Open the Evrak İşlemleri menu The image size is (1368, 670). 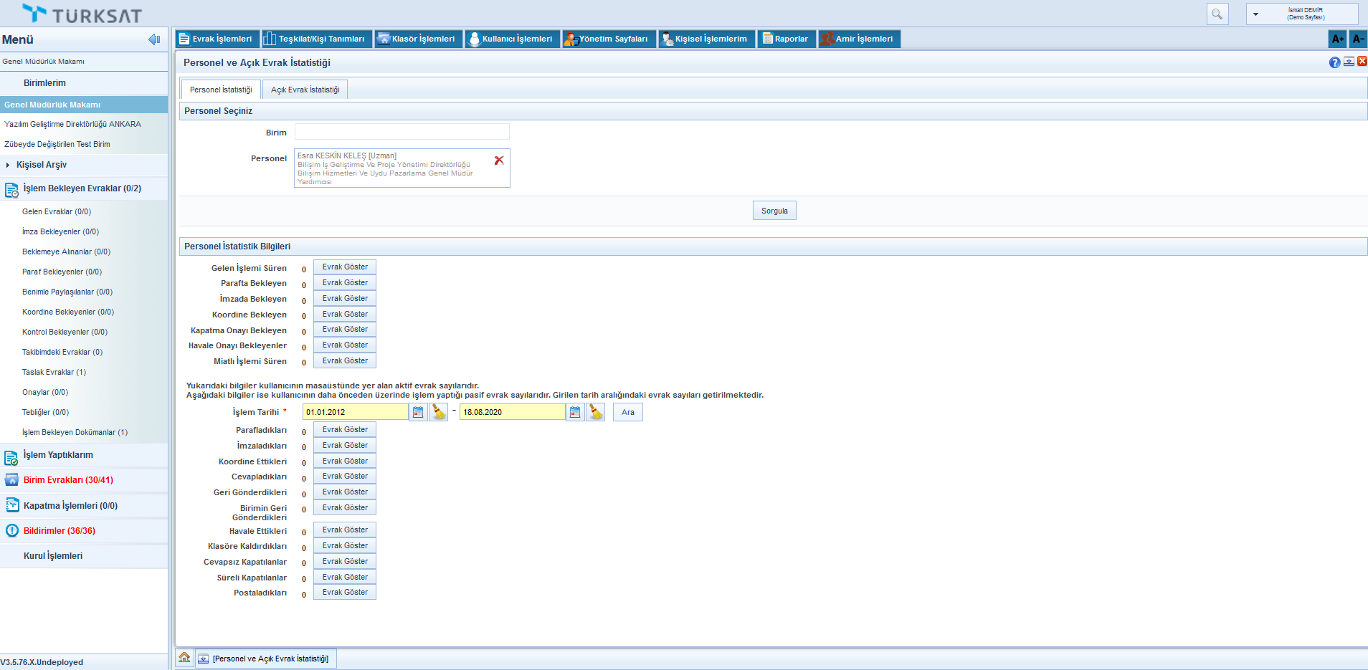pyautogui.click(x=215, y=39)
